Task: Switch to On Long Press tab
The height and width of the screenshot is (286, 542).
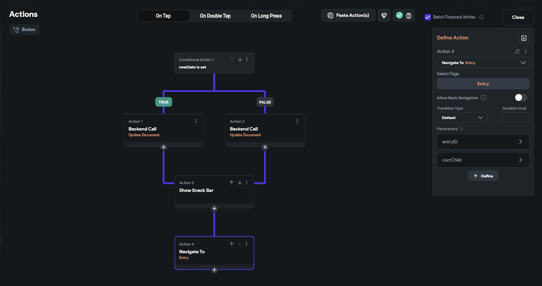Action: (266, 16)
